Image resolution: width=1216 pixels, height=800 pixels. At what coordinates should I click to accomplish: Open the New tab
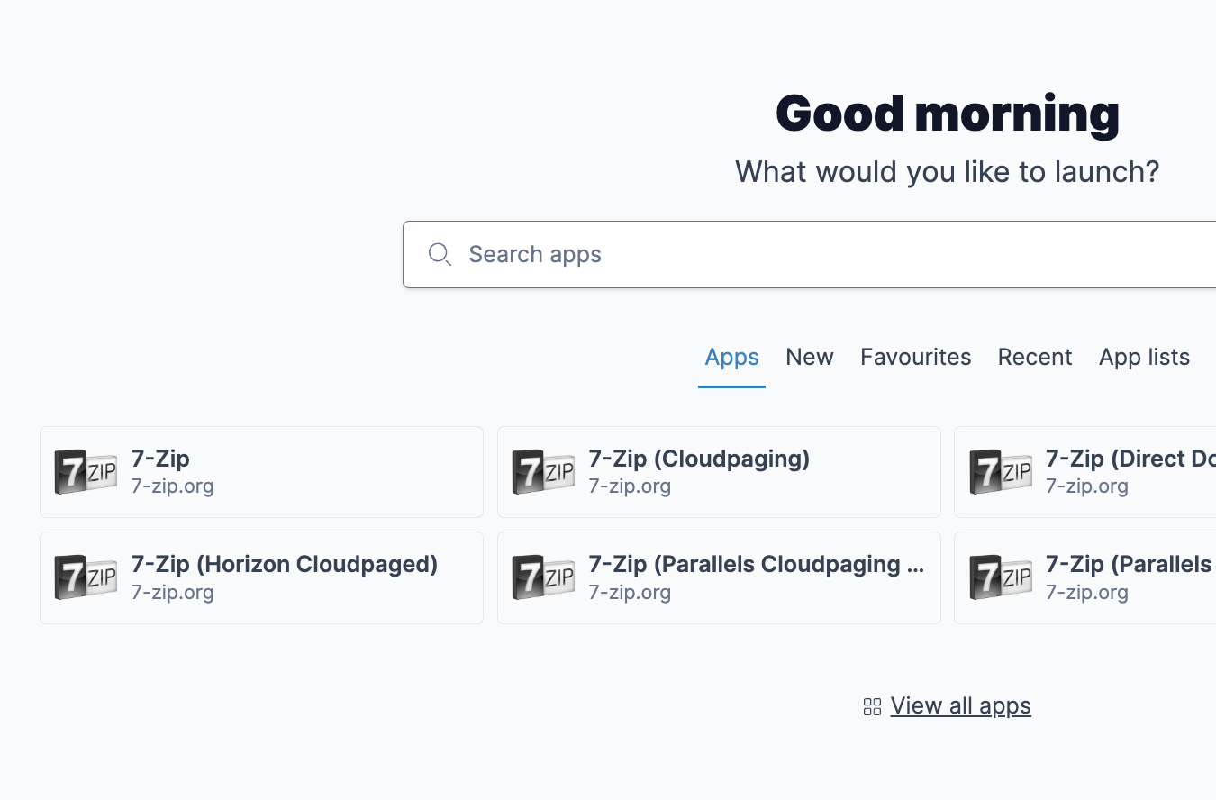pos(809,358)
